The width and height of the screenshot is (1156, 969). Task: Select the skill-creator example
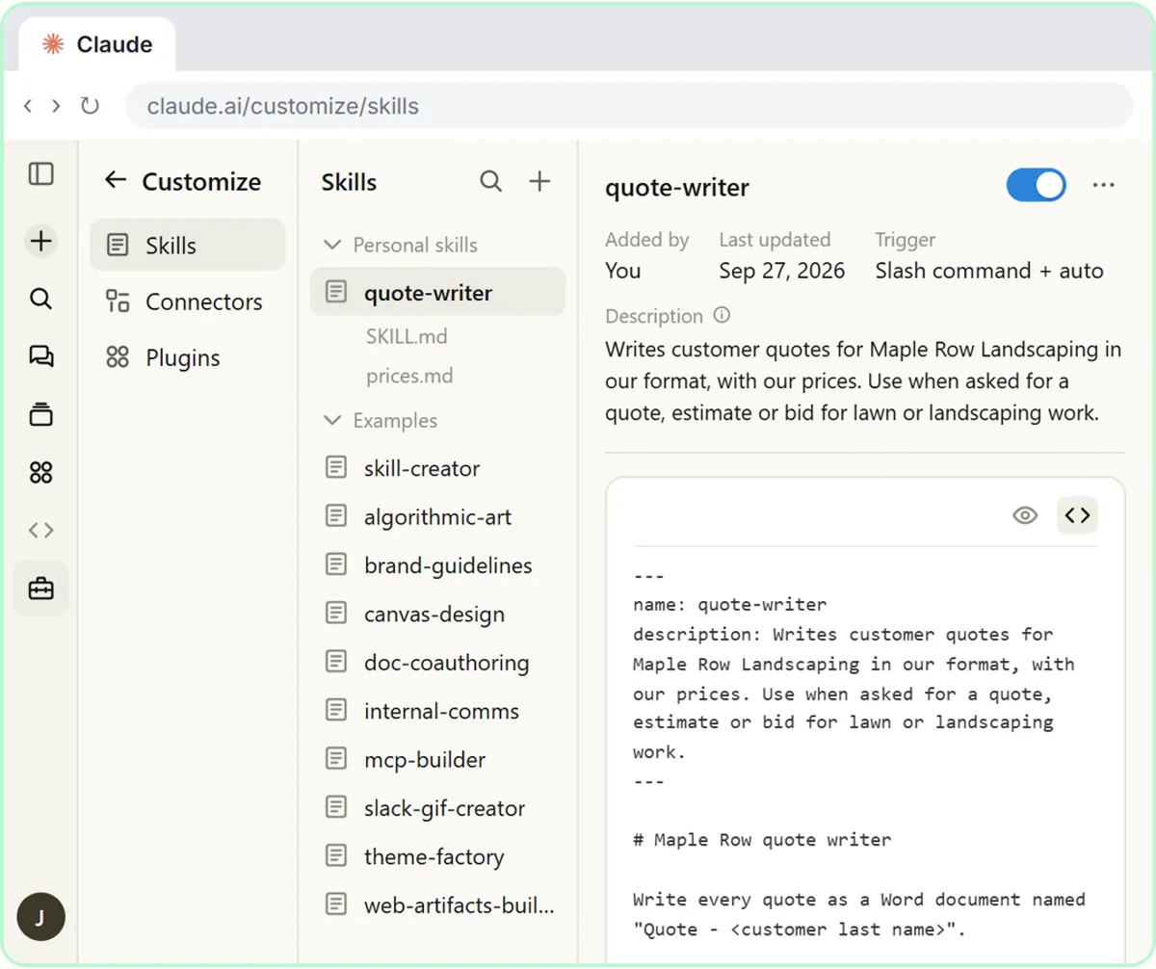(437, 468)
